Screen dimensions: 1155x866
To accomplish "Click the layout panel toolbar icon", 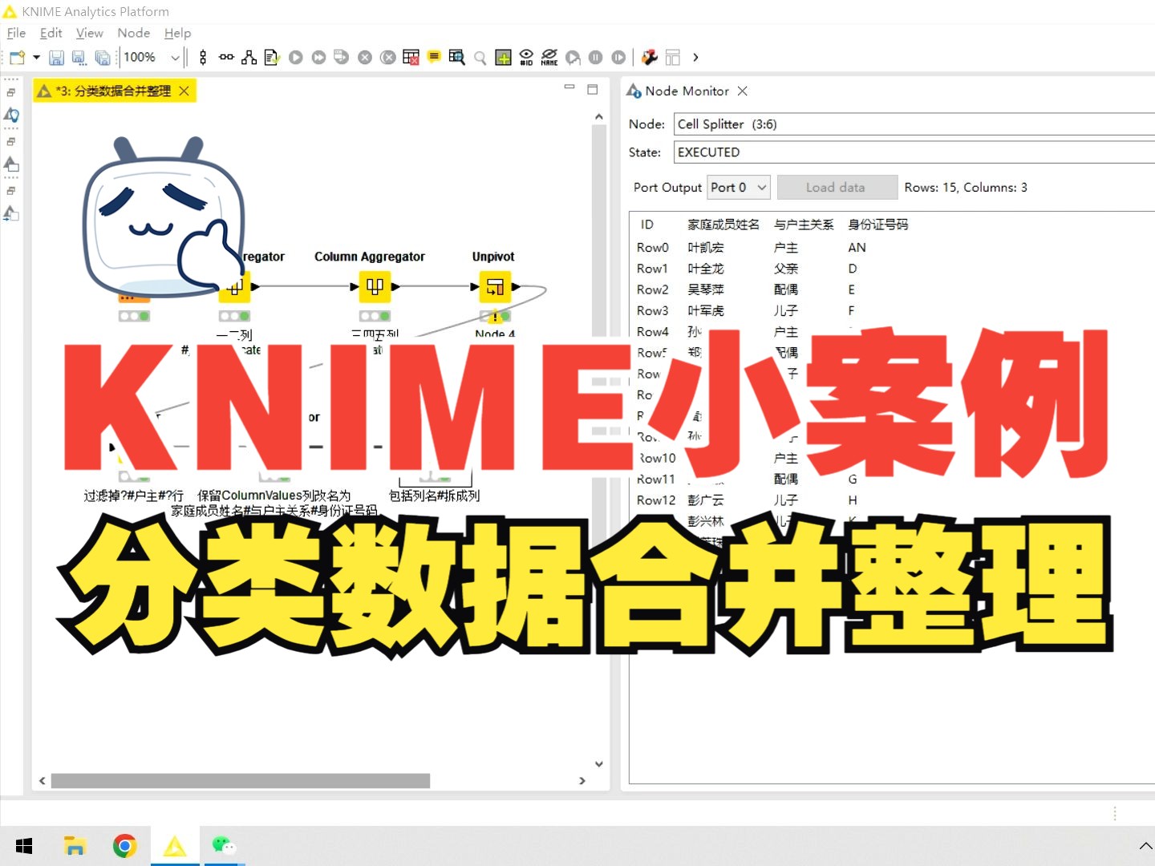I will click(673, 57).
